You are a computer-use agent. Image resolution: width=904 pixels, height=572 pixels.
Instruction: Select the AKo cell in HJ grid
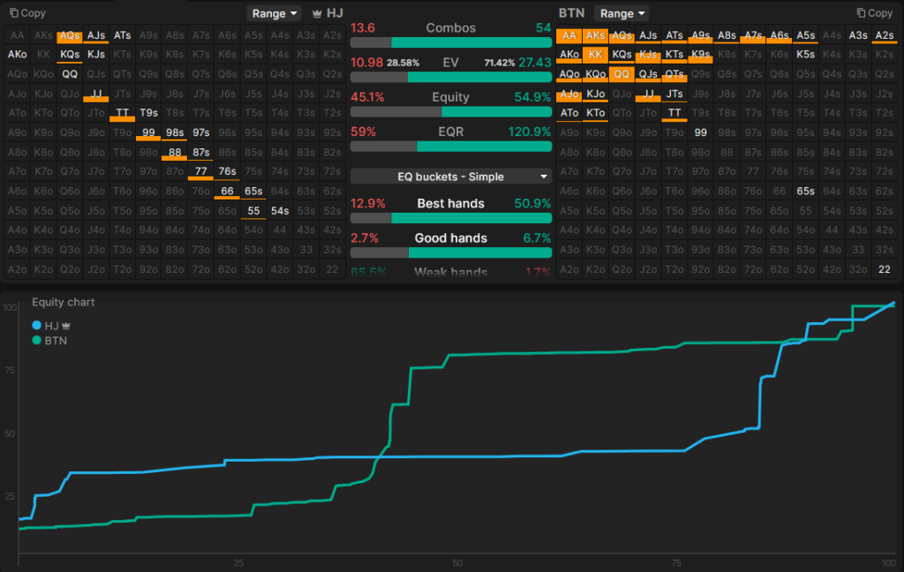(18, 54)
